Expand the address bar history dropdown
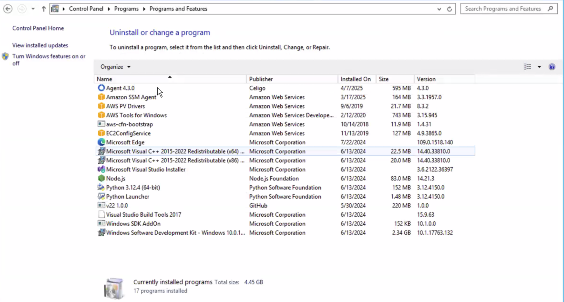The width and height of the screenshot is (564, 302). tap(439, 9)
